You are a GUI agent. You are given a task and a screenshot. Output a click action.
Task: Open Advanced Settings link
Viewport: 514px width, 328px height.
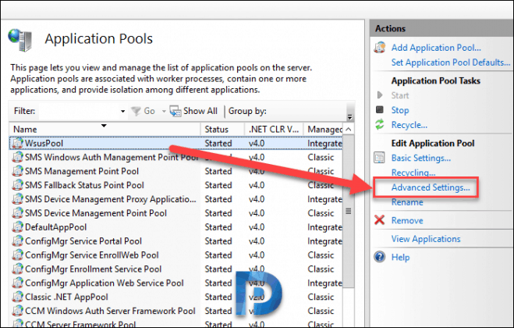[431, 187]
